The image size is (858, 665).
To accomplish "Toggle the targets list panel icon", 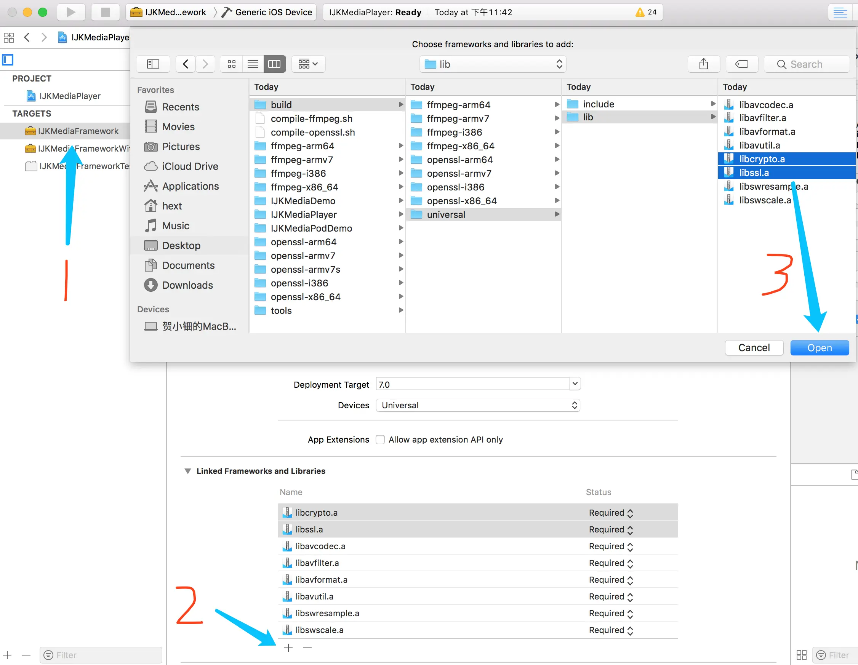I will [x=8, y=60].
